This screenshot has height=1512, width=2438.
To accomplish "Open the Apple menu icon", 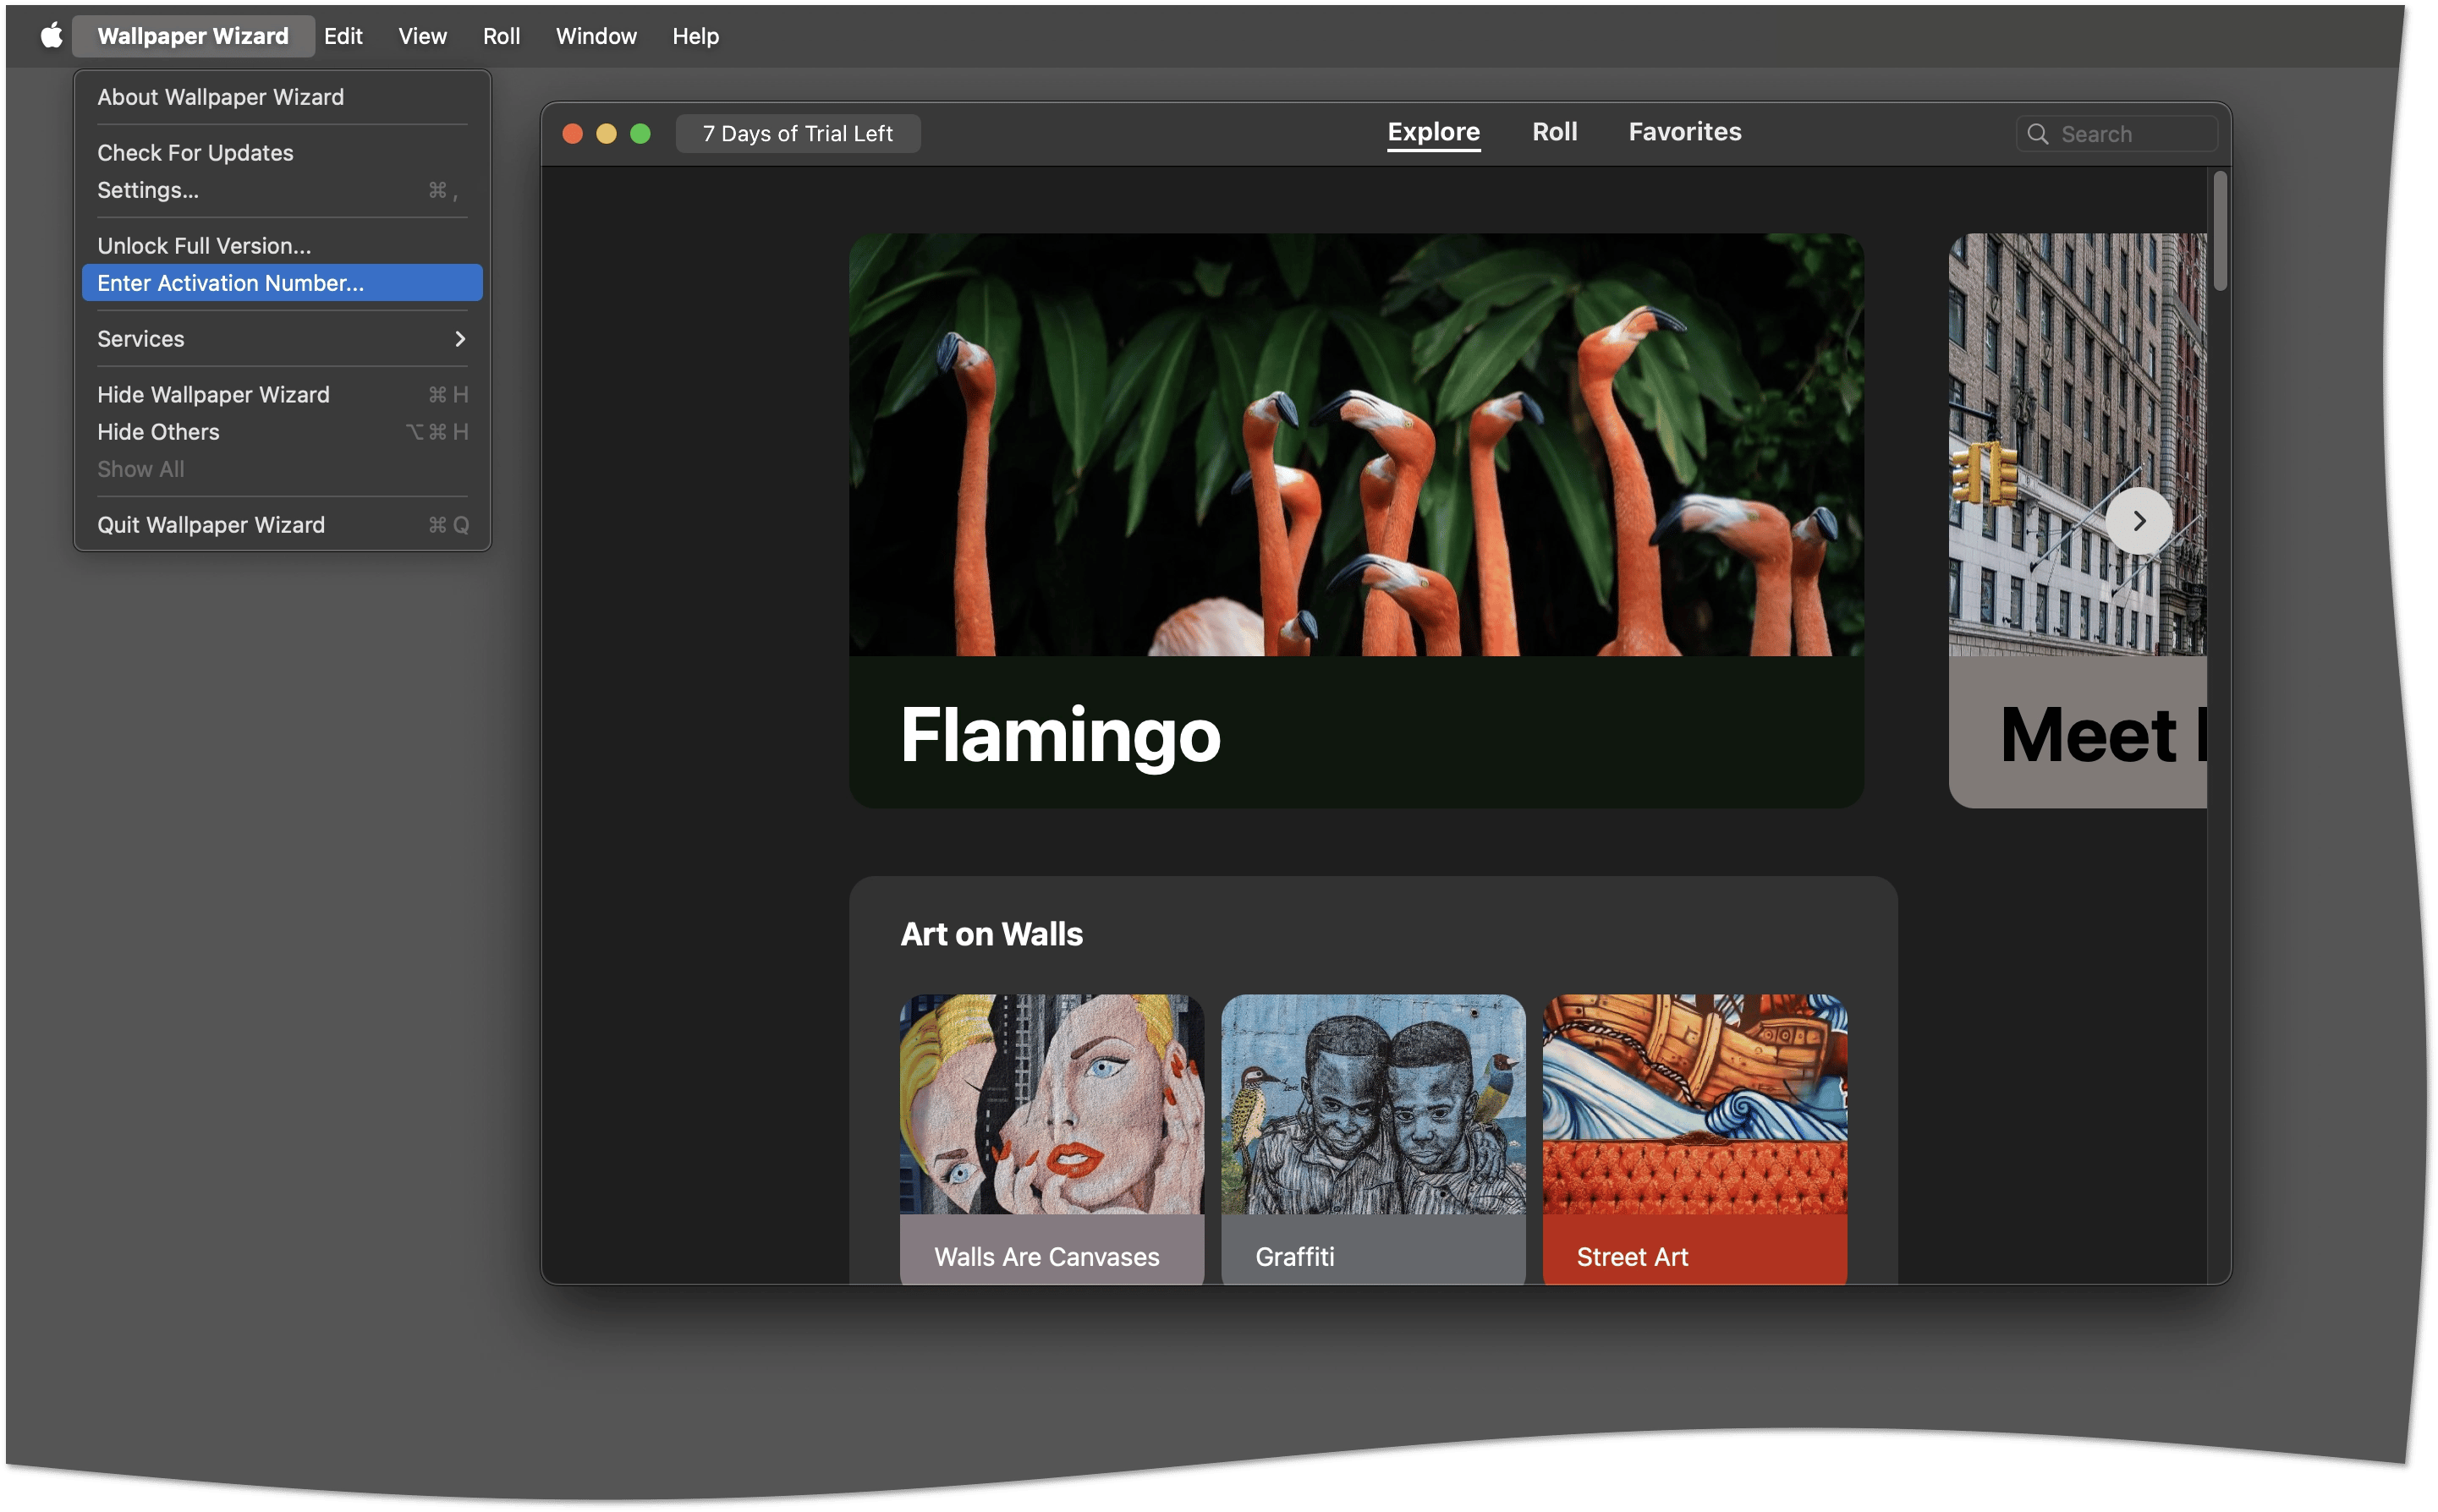I will (x=51, y=36).
